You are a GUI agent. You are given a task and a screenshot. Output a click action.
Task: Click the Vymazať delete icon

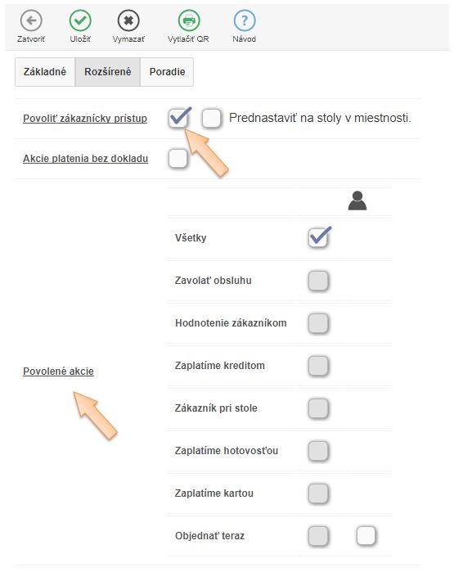[128, 20]
